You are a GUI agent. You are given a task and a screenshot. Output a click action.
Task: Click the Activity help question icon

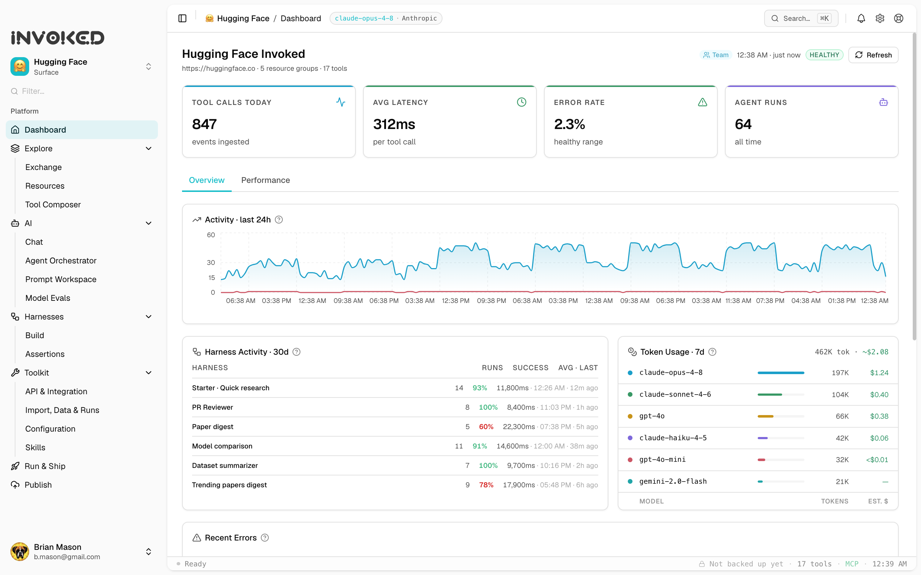coord(278,220)
